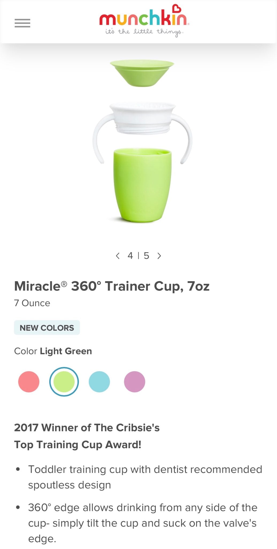
Task: Select the light blue color swatch
Action: pos(99,382)
